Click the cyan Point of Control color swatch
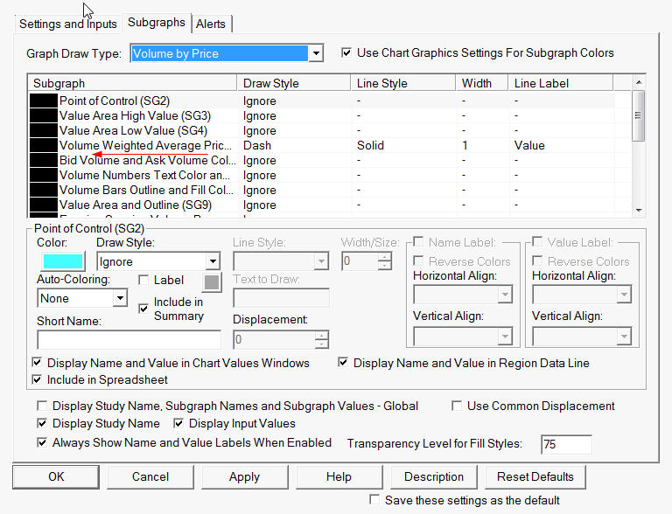672x514 pixels. (x=60, y=260)
